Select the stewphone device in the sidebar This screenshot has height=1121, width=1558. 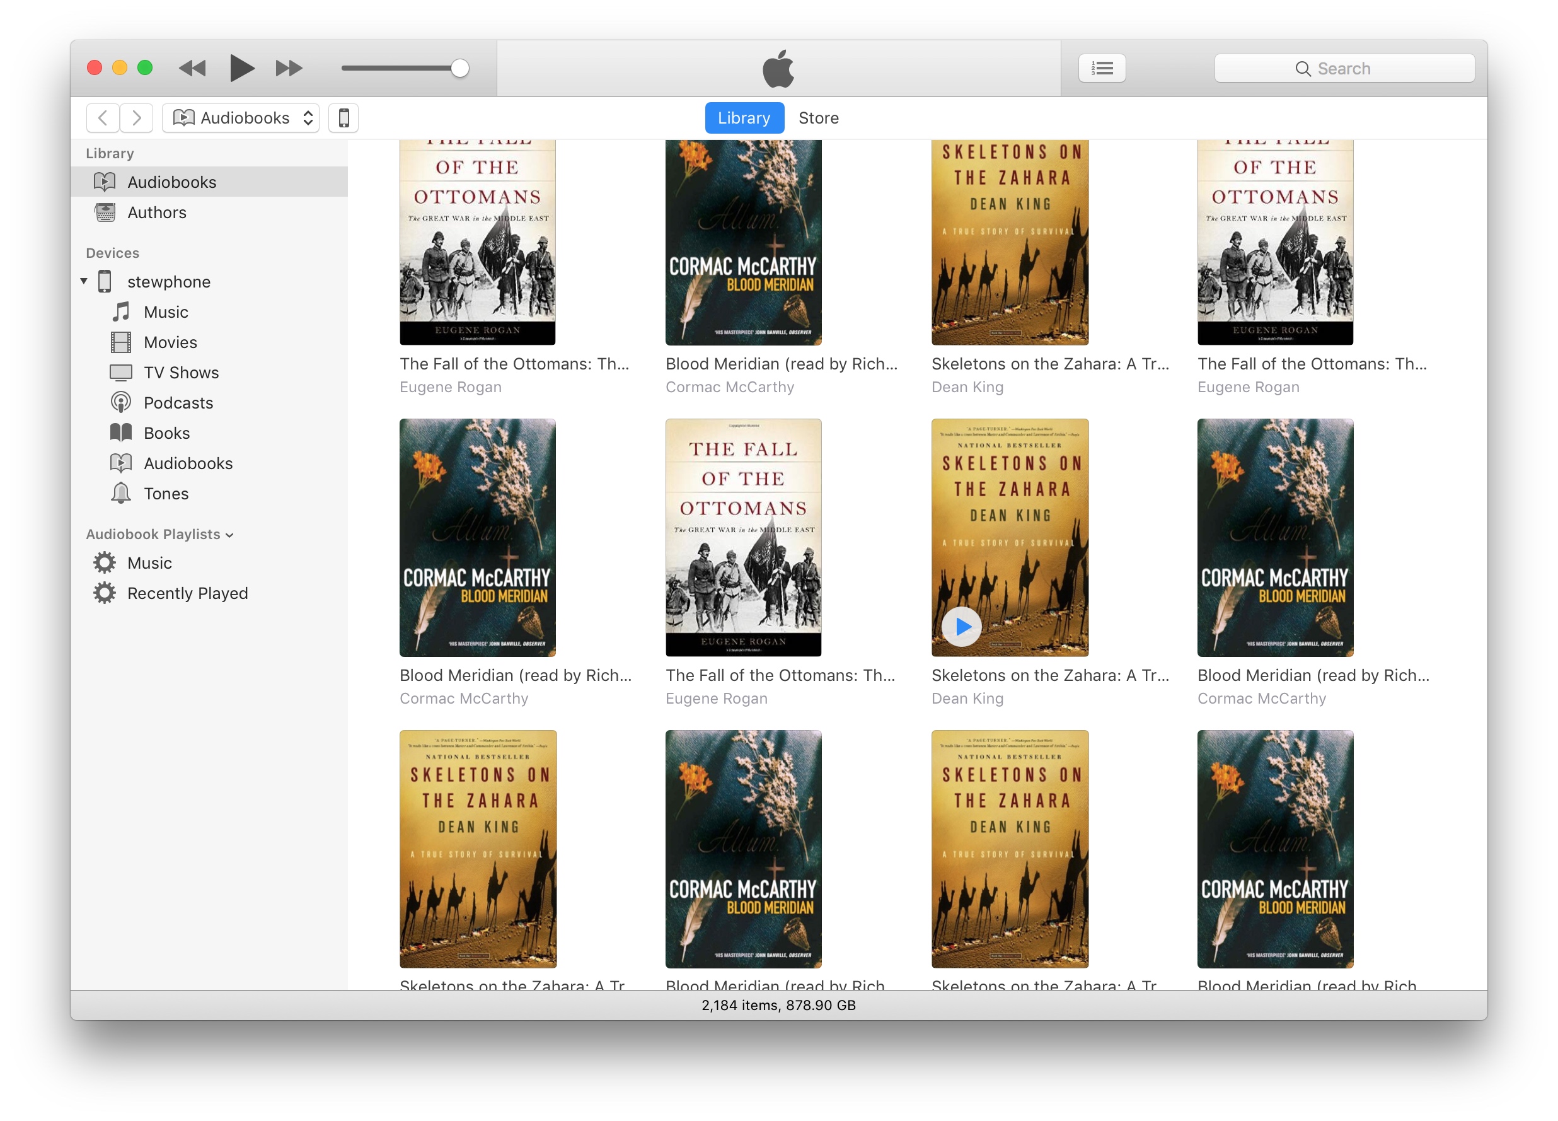point(209,282)
